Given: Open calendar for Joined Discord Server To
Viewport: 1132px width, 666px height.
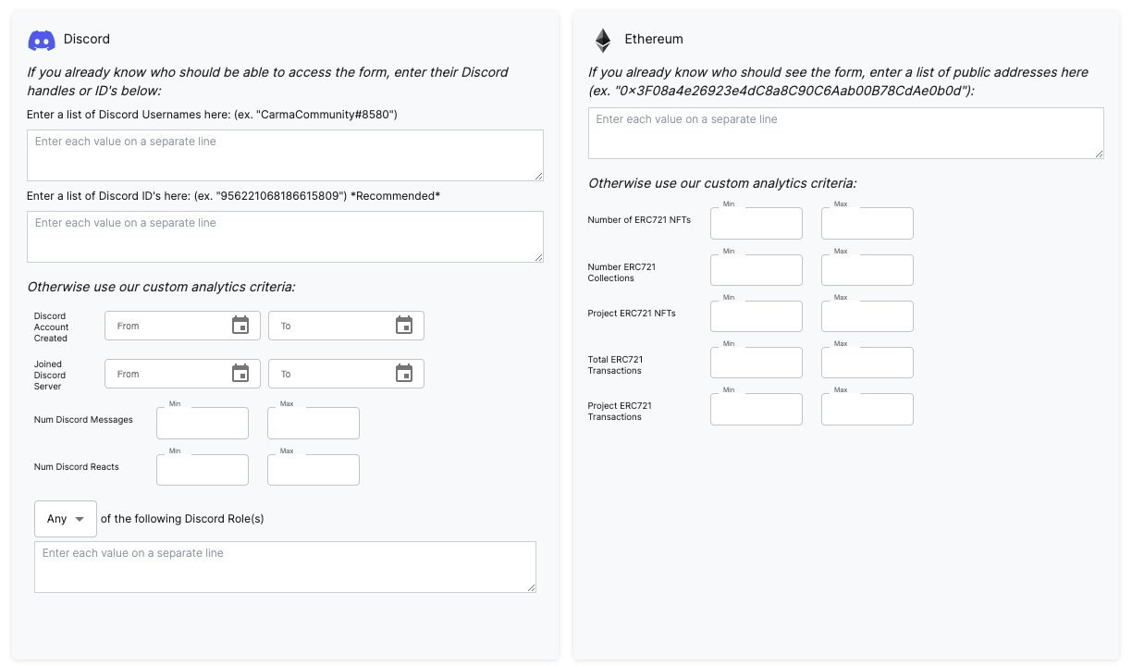Looking at the screenshot, I should 404,374.
